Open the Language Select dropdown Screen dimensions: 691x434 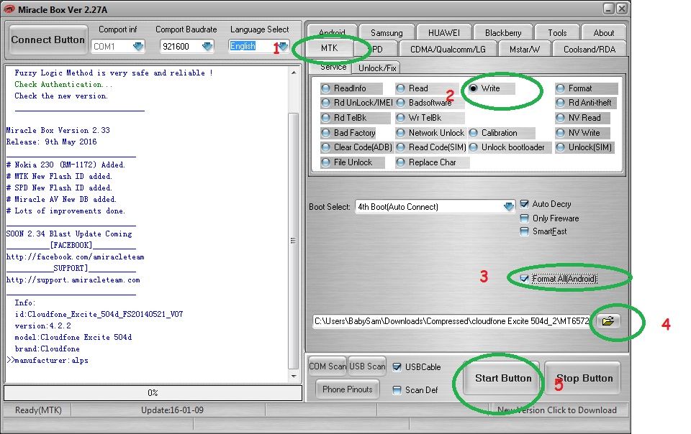283,46
